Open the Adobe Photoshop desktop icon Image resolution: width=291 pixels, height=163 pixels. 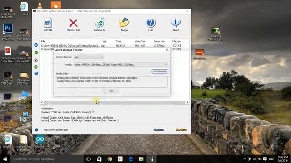coord(8,29)
